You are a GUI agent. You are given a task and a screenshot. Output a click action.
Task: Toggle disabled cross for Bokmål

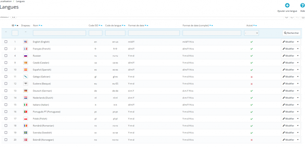pyautogui.click(x=252, y=140)
